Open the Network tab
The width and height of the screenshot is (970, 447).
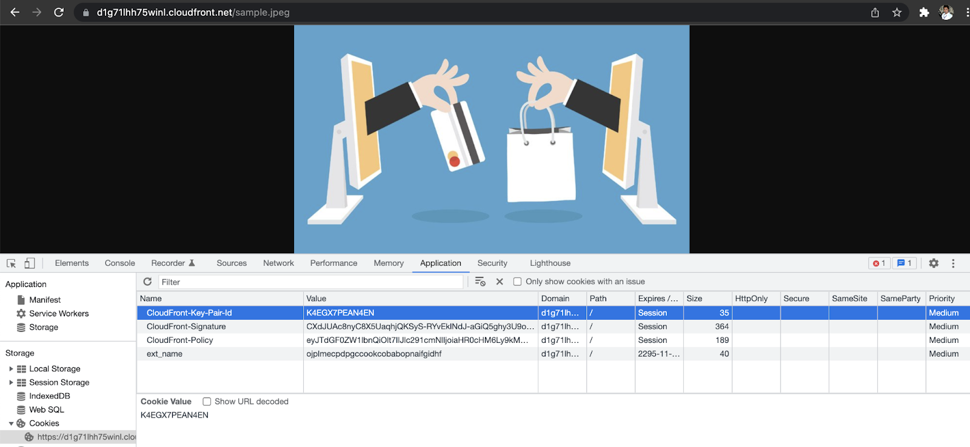pyautogui.click(x=278, y=263)
